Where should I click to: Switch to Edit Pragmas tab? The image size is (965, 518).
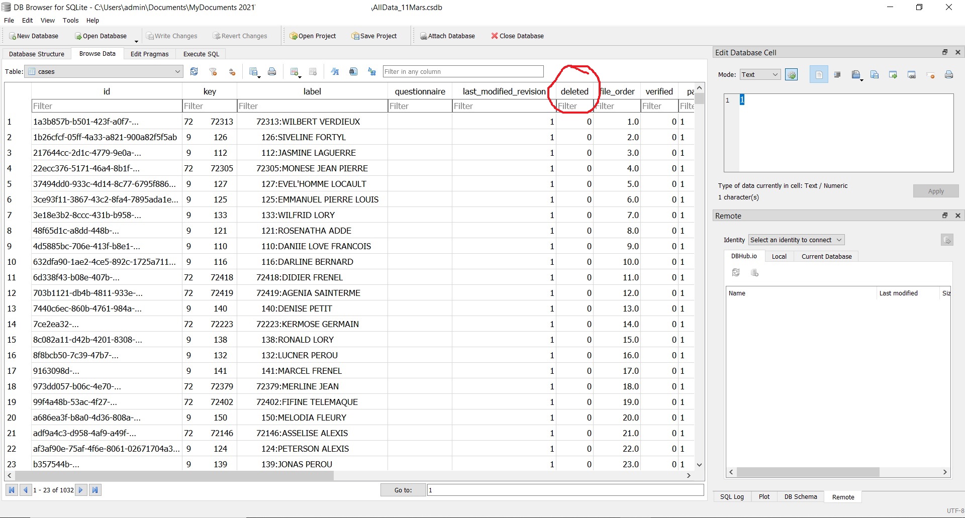[x=150, y=54]
